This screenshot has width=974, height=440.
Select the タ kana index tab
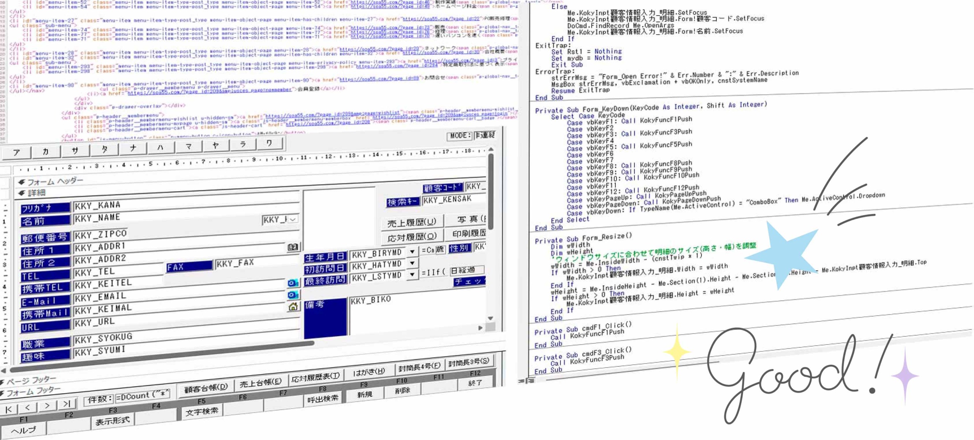pyautogui.click(x=104, y=149)
